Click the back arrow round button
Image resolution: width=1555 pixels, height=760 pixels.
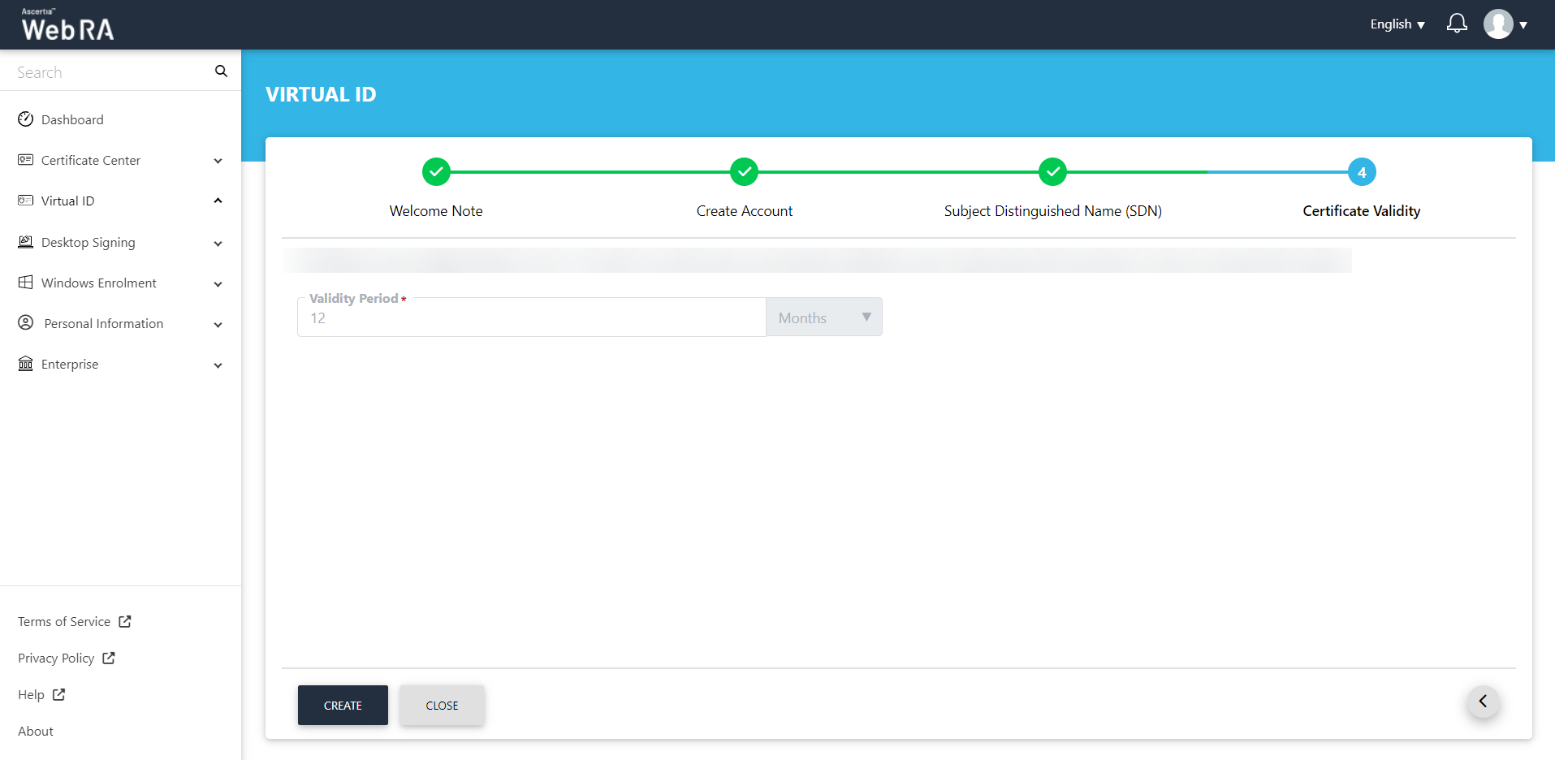tap(1483, 702)
